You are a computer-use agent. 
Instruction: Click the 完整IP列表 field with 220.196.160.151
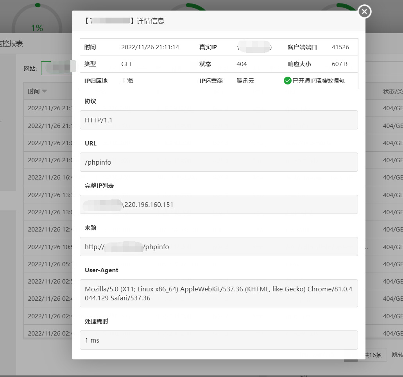click(219, 204)
